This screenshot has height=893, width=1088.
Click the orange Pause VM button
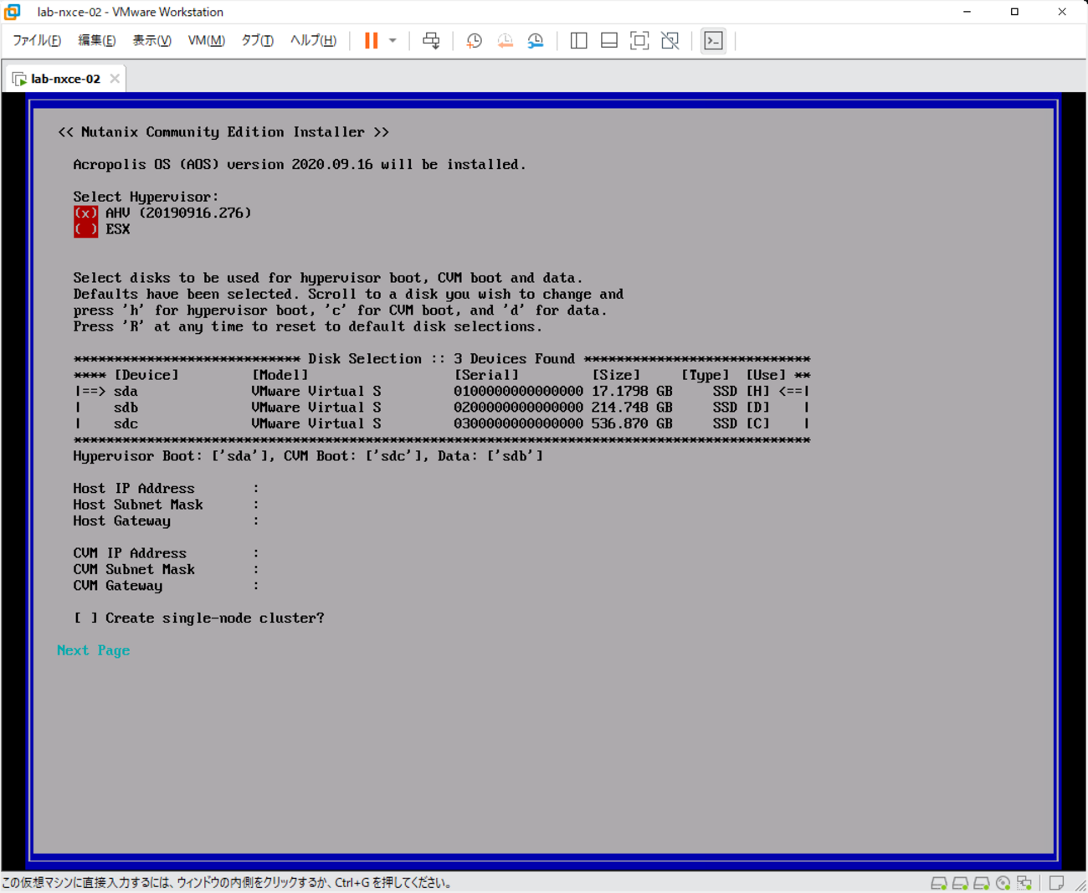click(371, 40)
